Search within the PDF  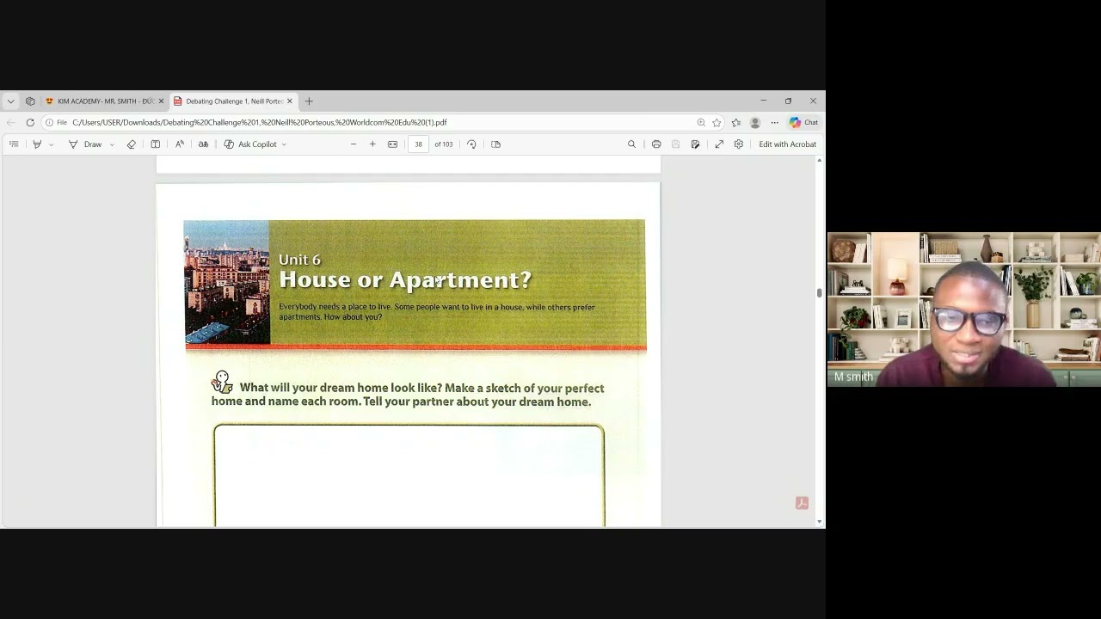click(631, 144)
